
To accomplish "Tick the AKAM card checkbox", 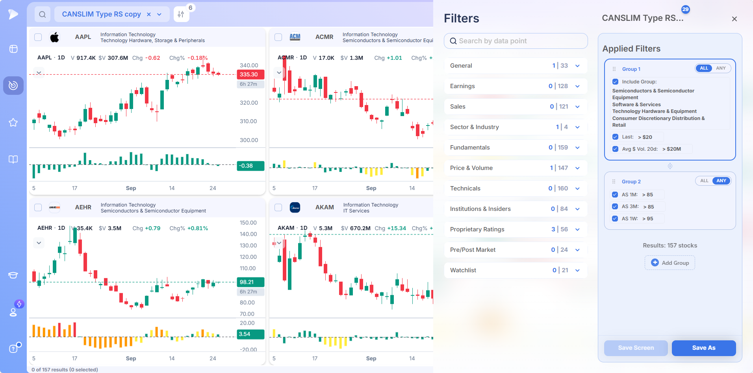I will (x=278, y=207).
